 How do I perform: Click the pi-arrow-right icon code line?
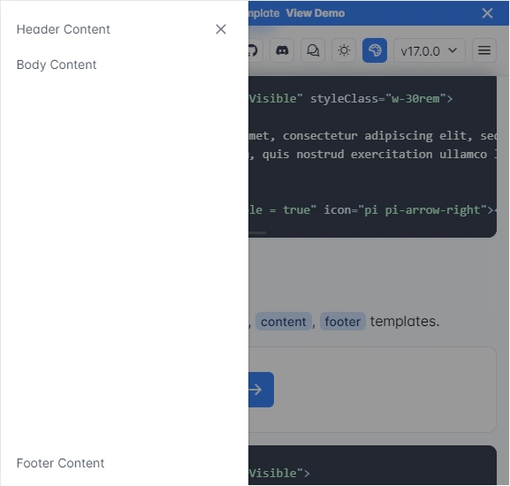click(371, 210)
